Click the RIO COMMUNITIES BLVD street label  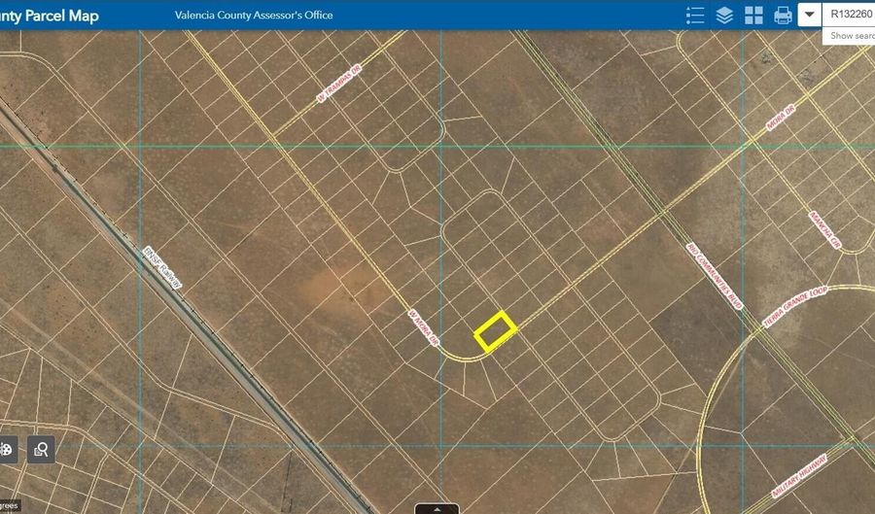coord(715,276)
